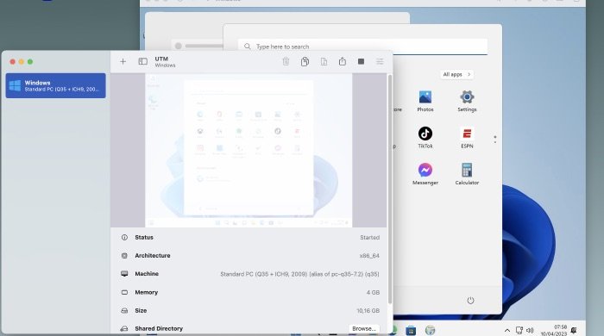
Task: Open Windows Settings gear app
Action: 467,101
